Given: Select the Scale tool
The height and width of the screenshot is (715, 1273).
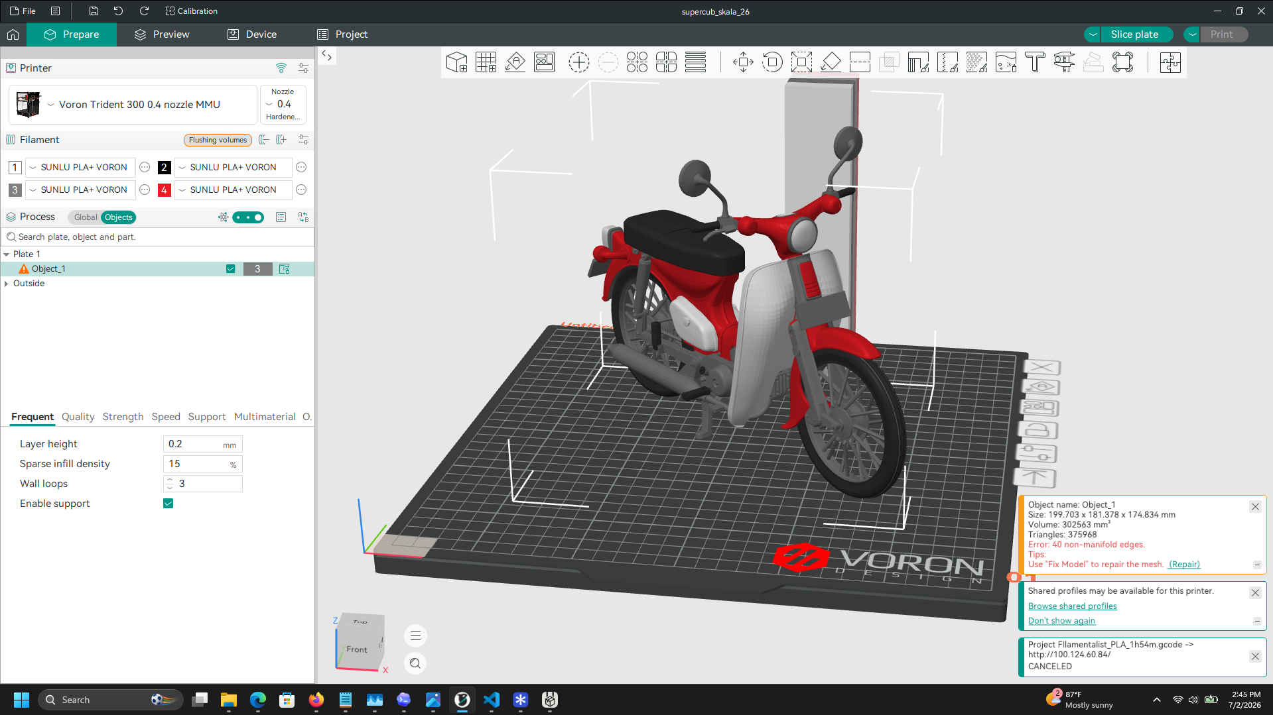Looking at the screenshot, I should point(801,62).
